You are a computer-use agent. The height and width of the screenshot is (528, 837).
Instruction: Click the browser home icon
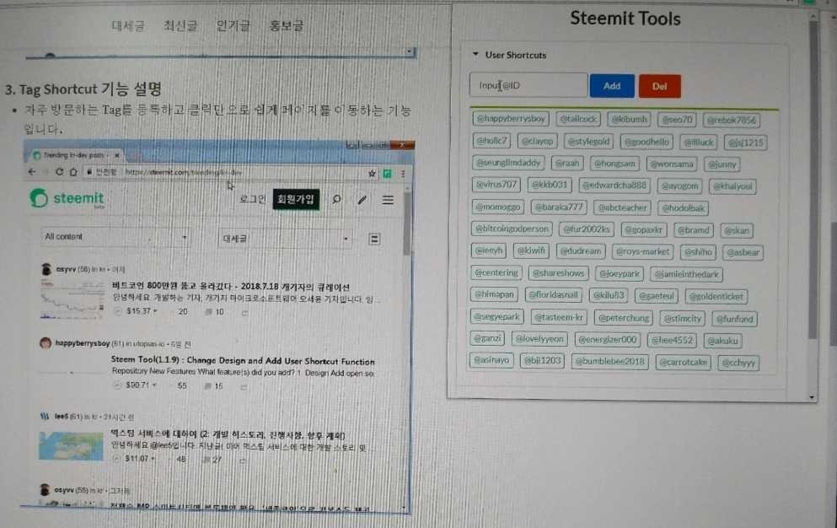(x=73, y=172)
